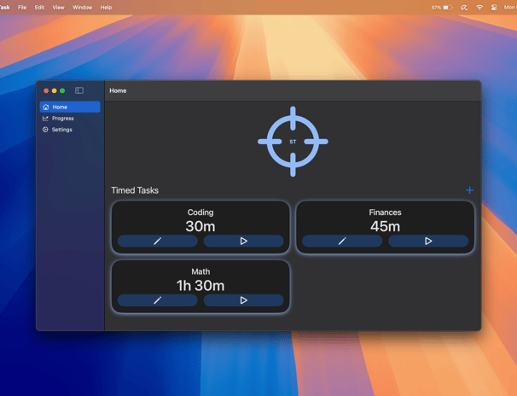
Task: Open the View menu
Action: [58, 7]
